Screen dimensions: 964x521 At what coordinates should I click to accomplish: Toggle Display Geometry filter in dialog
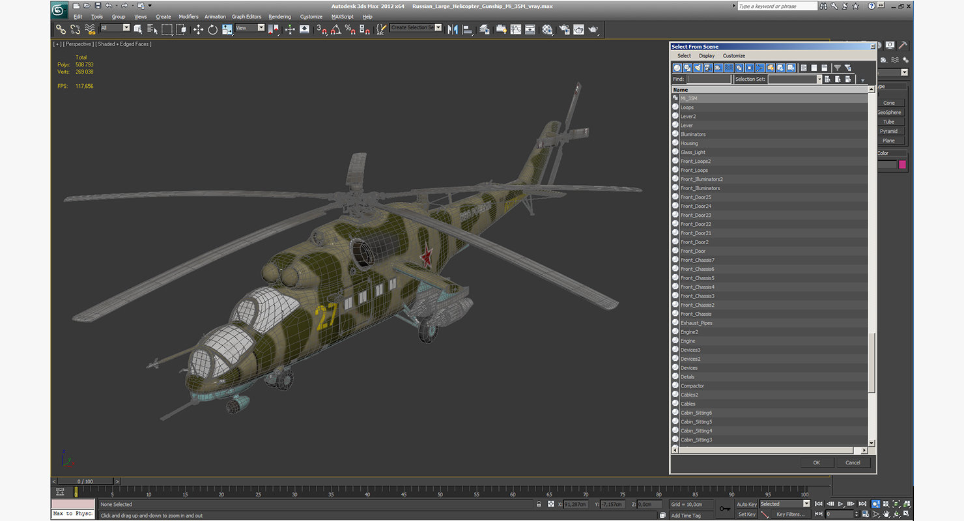(x=677, y=68)
